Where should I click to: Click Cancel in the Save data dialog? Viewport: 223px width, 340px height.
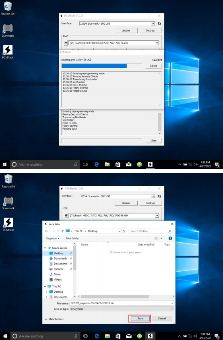[162, 319]
